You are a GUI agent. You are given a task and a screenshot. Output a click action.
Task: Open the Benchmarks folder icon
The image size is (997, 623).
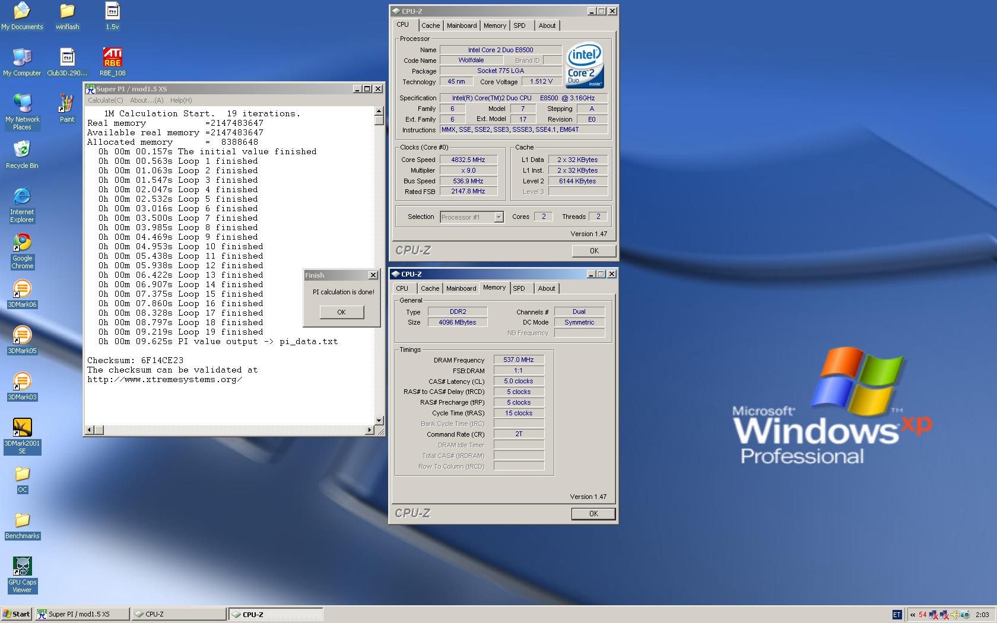[22, 526]
